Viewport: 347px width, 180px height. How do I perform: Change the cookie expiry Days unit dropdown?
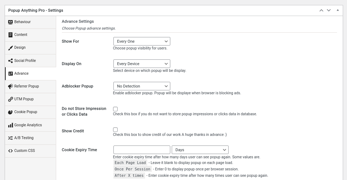200,150
